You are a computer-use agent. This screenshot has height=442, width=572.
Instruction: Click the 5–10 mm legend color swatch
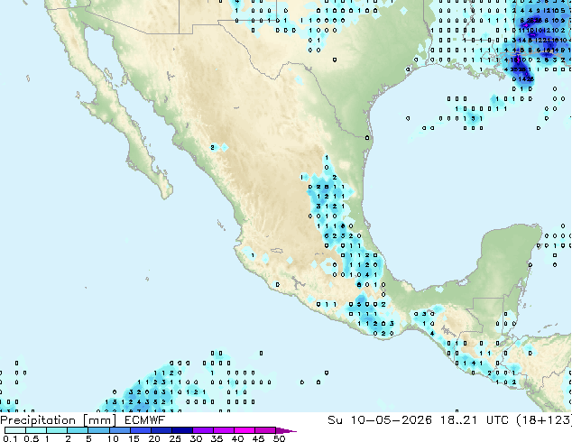click(x=98, y=430)
